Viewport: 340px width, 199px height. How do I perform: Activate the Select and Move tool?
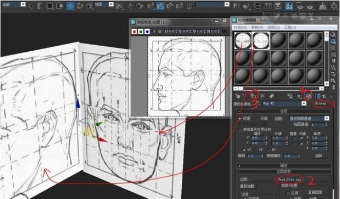click(x=70, y=6)
